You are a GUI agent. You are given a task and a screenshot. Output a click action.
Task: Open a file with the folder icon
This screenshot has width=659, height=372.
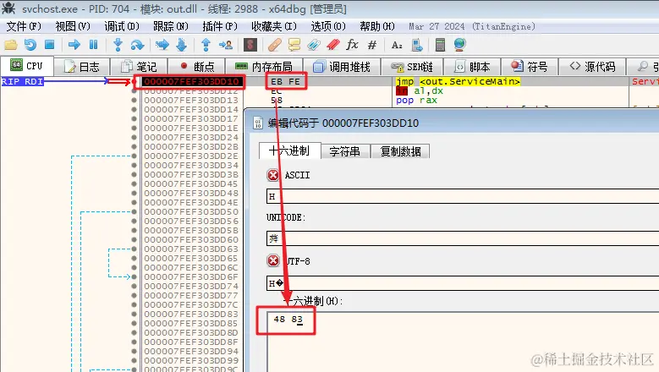(11, 45)
